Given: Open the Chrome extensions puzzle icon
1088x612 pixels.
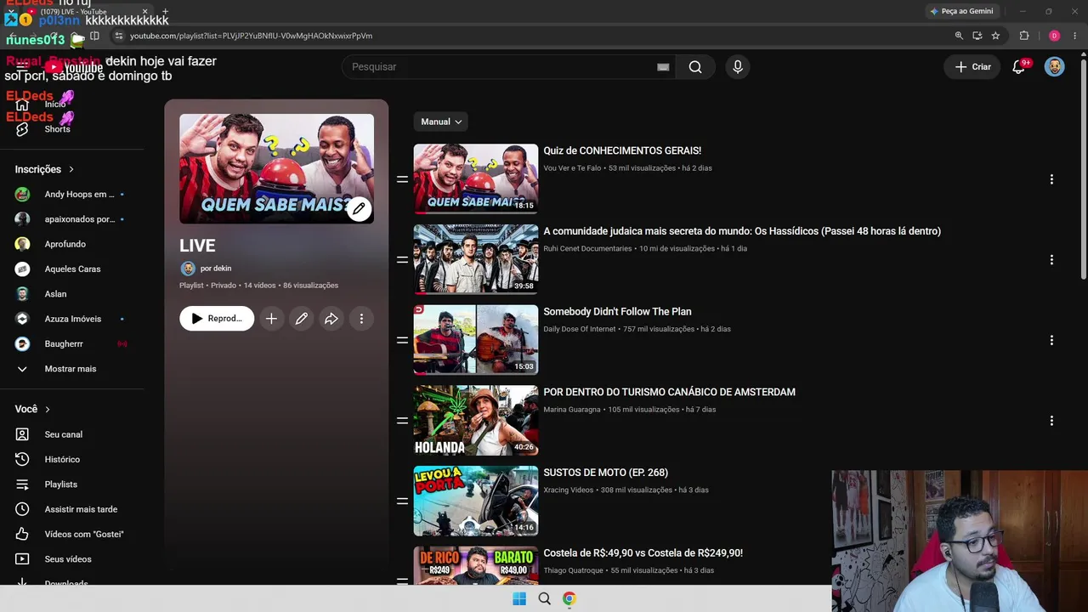Looking at the screenshot, I should (x=1024, y=36).
